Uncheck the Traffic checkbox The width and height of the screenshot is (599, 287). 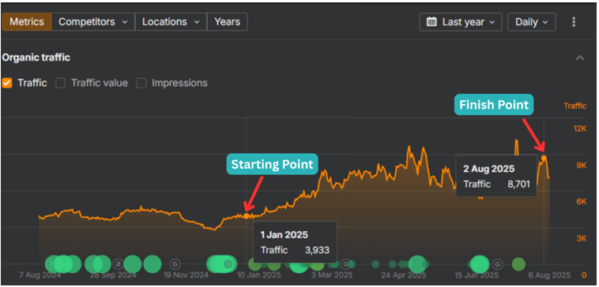coord(7,83)
